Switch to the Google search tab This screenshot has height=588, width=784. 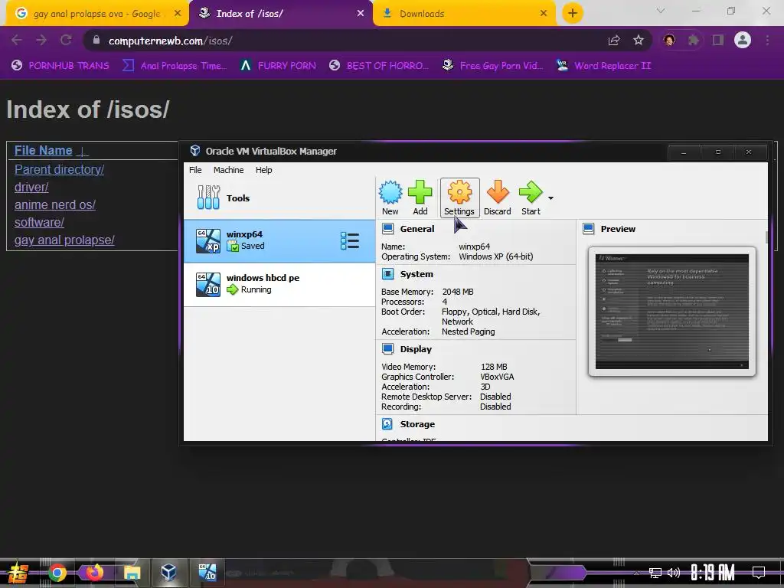click(97, 14)
